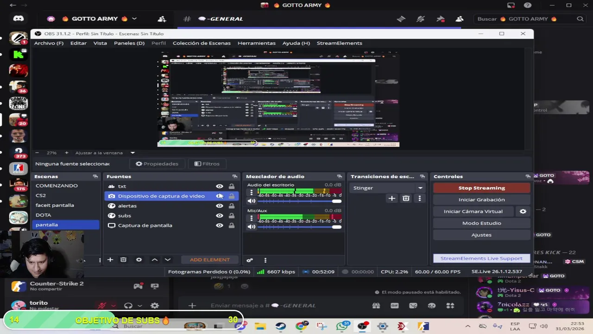Toggle lock on the txt source

click(231, 186)
